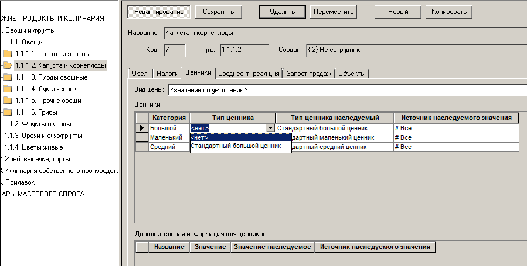
Task: Select tree node 1.1.1.5. Прочие овощи
Action: [48, 101]
